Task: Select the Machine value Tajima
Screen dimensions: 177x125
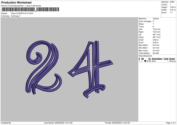Action: (156, 19)
